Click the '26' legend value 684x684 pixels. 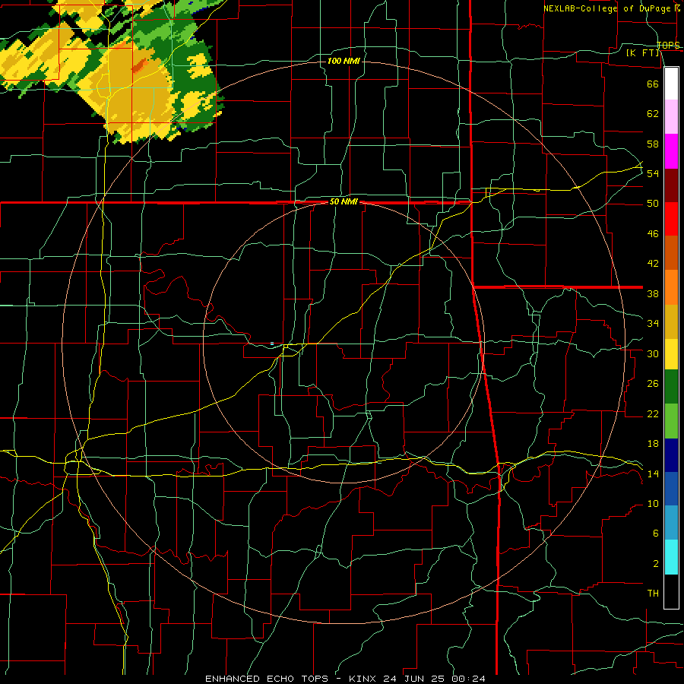pos(653,384)
